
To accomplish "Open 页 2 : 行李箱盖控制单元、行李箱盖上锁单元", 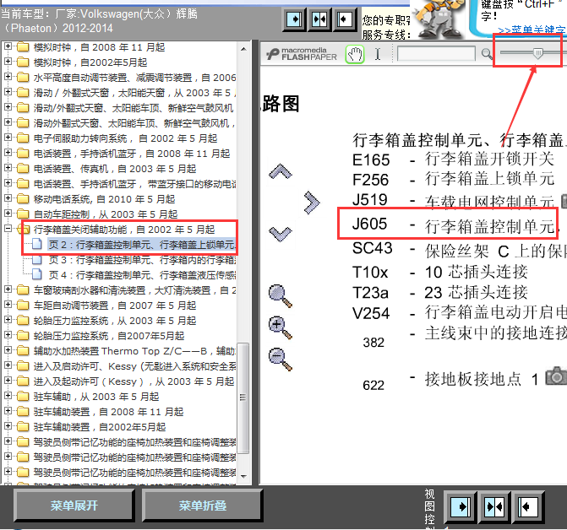I will [x=142, y=245].
